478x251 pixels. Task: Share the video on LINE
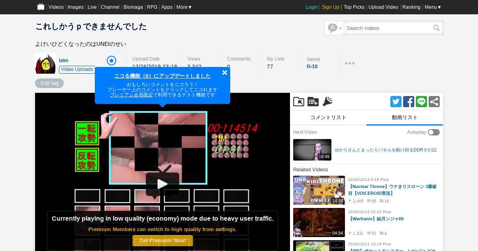421,102
